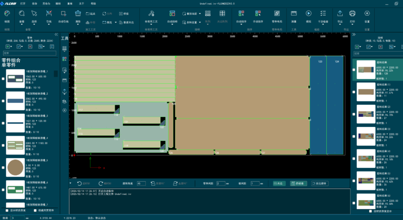Image resolution: width=403 pixels, height=220 pixels.
Task: Click the 手动排序 manual sorting icon
Action: [x=258, y=13]
